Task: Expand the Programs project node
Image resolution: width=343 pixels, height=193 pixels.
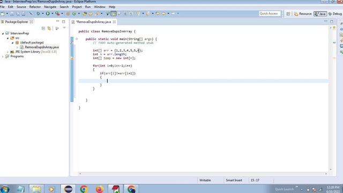Action: coord(3,56)
